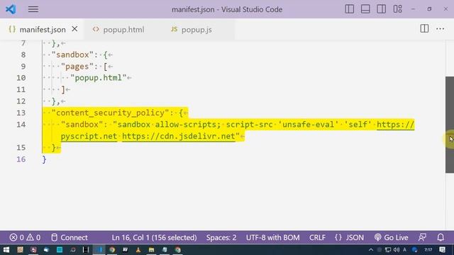
Task: Show hidden system tray icons
Action: [371, 250]
